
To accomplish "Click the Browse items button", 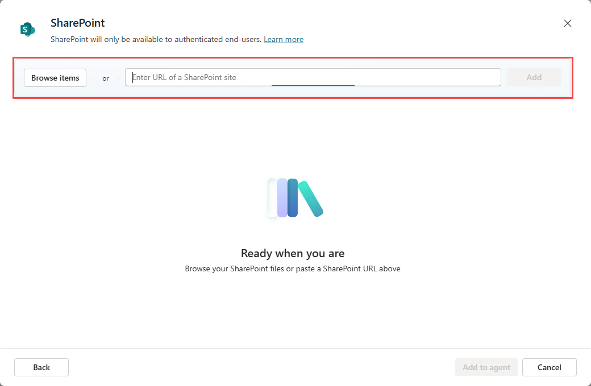I will [55, 78].
